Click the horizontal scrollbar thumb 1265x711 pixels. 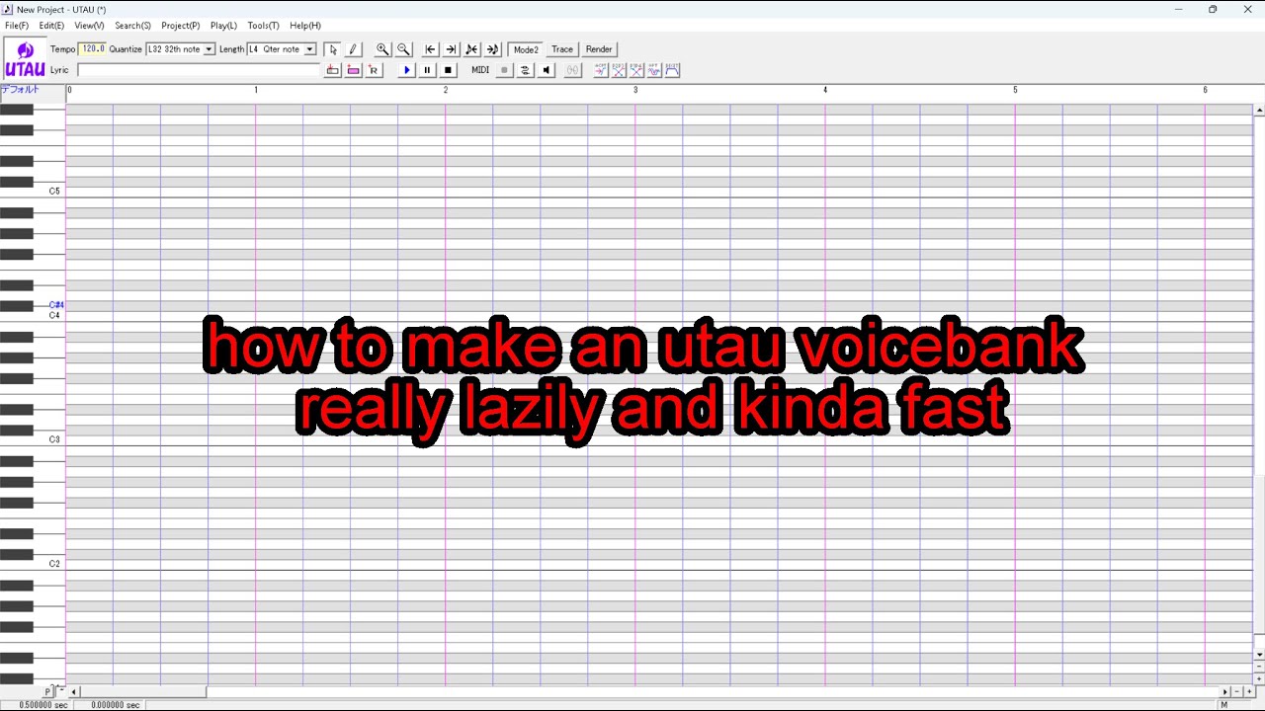pyautogui.click(x=143, y=691)
